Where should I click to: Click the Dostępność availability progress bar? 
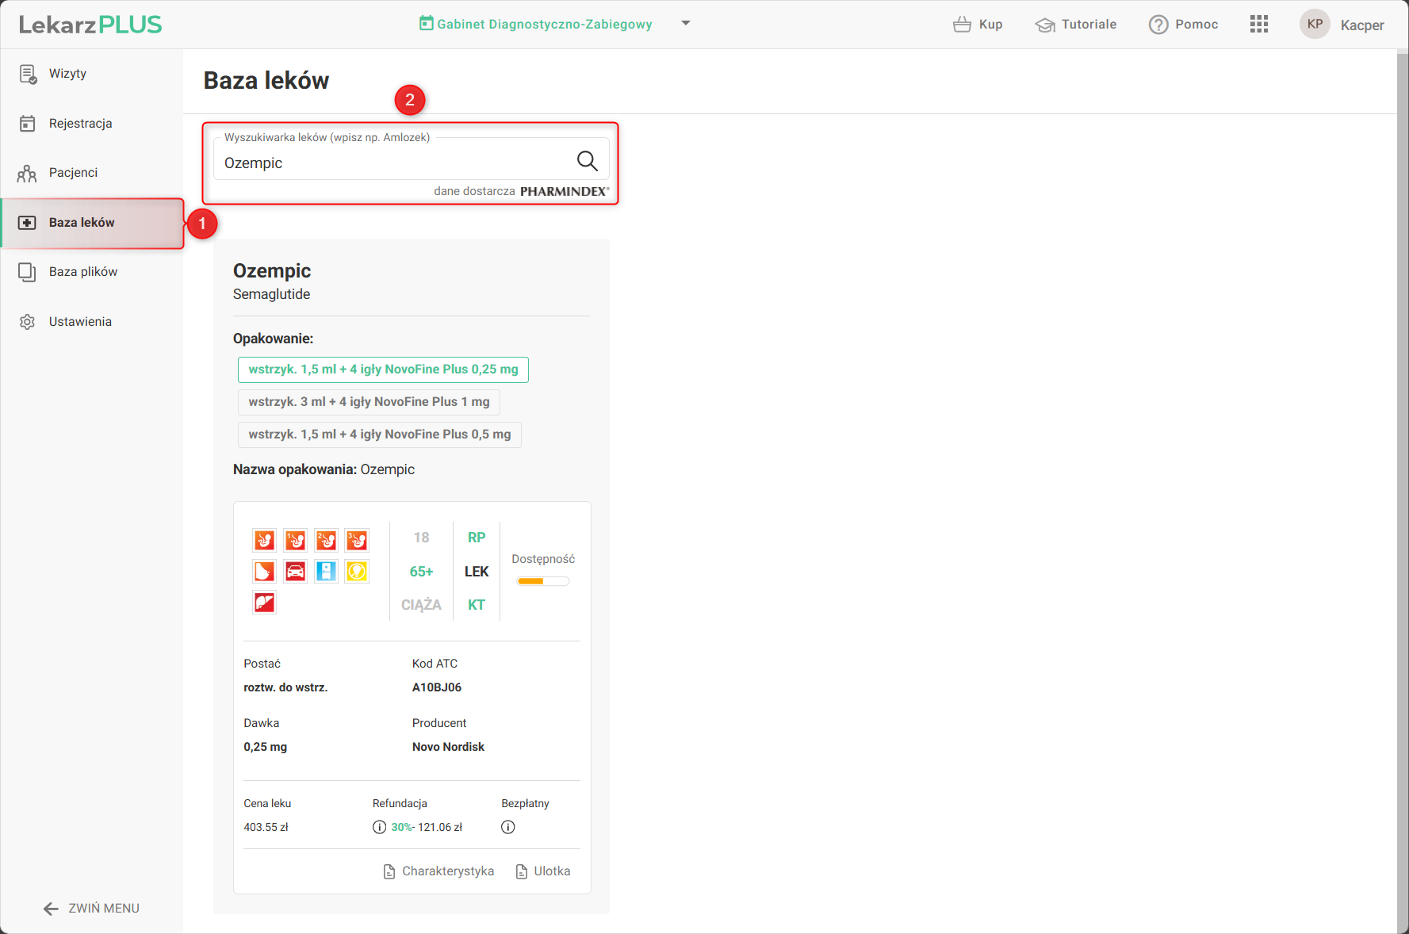pyautogui.click(x=543, y=581)
